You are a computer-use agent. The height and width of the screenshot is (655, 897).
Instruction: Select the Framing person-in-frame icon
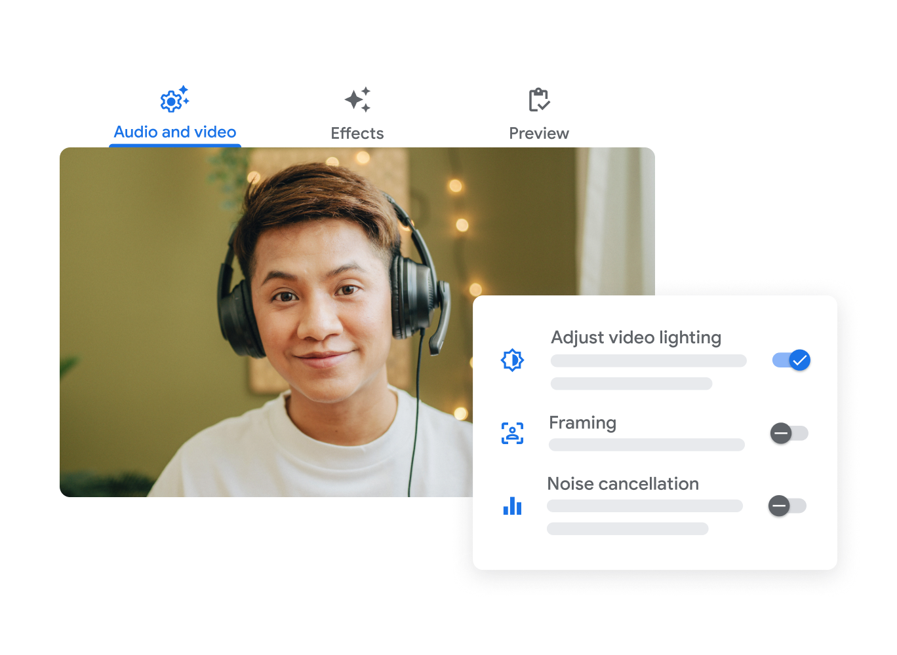point(512,433)
